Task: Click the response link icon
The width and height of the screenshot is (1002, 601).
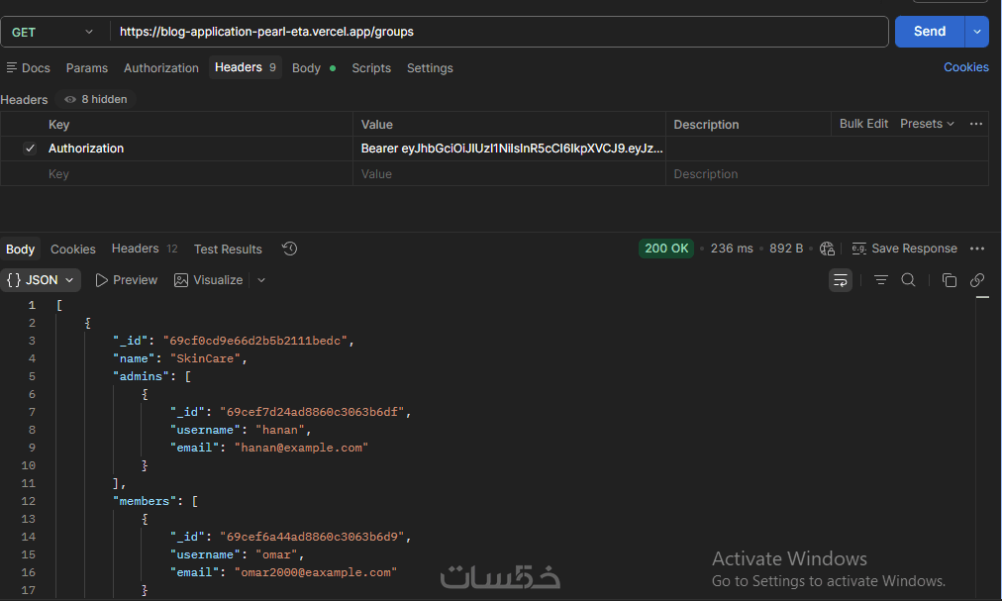Action: (x=977, y=280)
